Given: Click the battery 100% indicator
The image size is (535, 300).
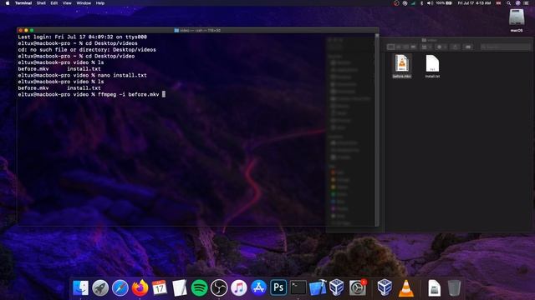Looking at the screenshot, I should point(444,3).
